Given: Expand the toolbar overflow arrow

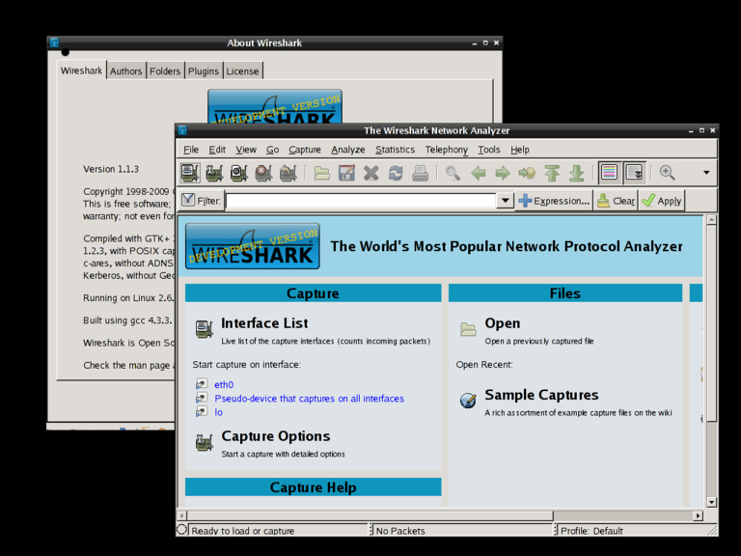Looking at the screenshot, I should pyautogui.click(x=706, y=173).
